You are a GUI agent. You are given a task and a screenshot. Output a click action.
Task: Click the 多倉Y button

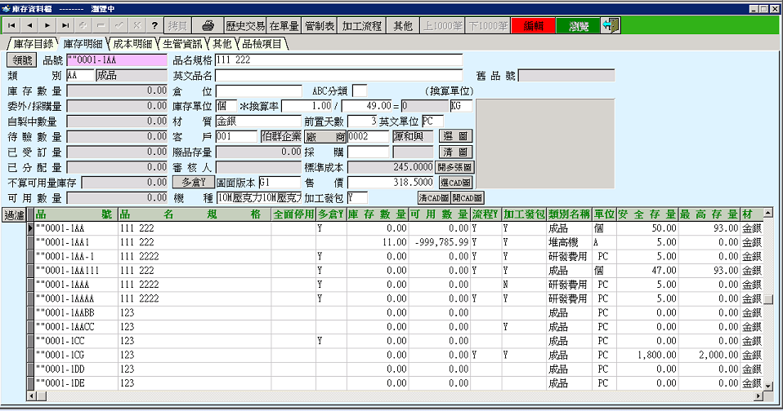click(193, 182)
